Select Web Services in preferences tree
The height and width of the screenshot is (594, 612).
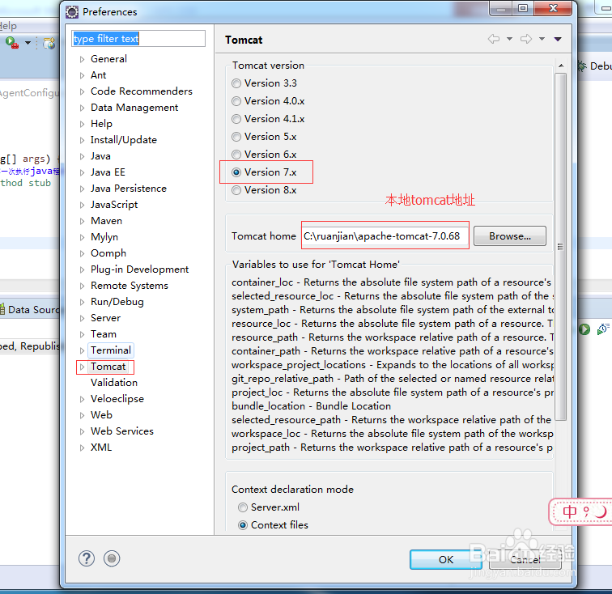tap(122, 431)
